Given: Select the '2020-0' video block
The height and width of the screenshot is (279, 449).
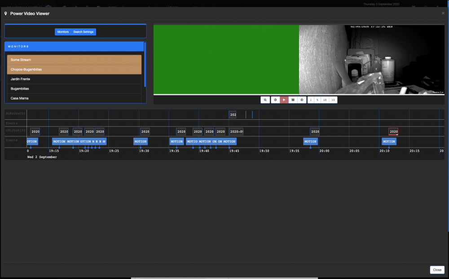Looking at the screenshot, I should pos(236,131).
